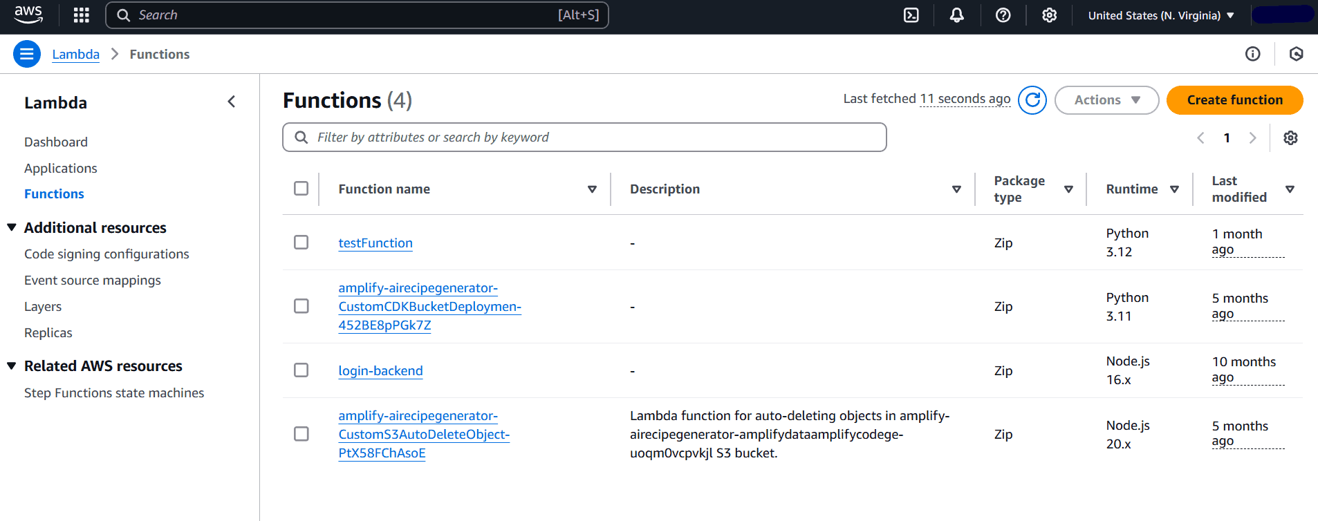1318x521 pixels.
Task: Click the Functions breadcrumb text
Action: tap(160, 54)
